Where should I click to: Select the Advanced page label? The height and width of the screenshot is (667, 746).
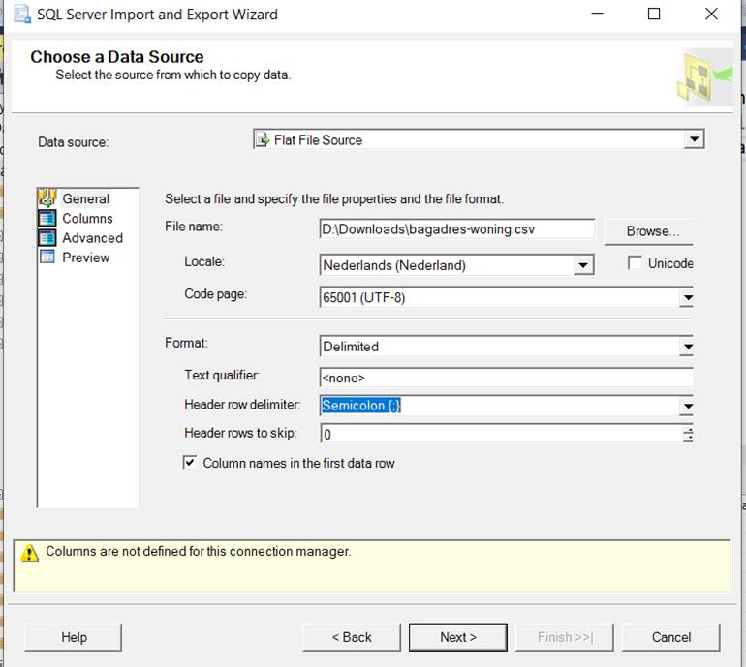92,238
